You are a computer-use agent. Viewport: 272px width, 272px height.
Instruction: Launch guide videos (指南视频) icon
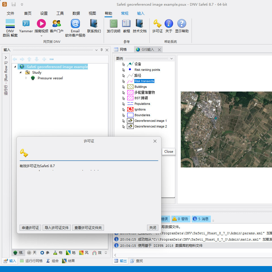[x=41, y=24]
